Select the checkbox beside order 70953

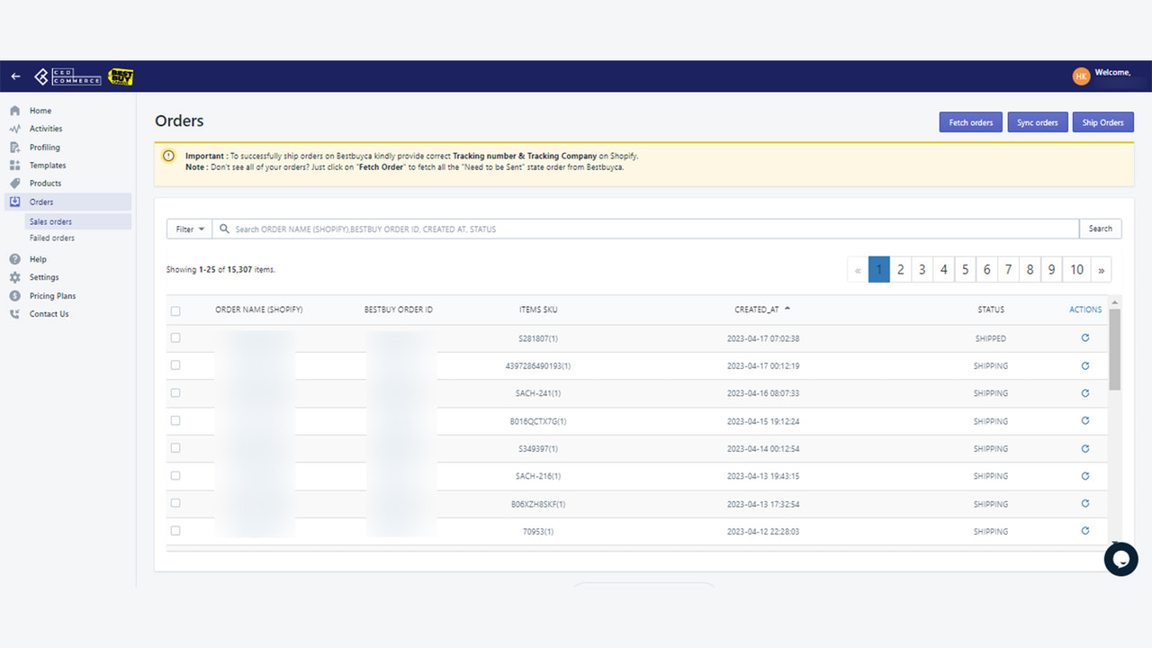(175, 531)
